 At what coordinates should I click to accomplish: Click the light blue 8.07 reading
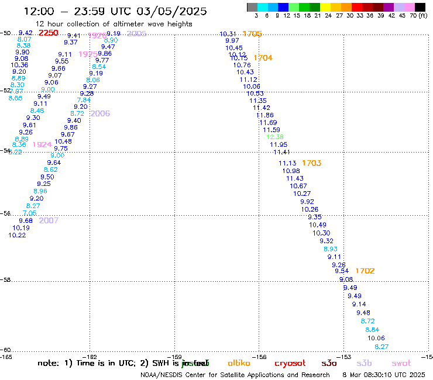click(25, 40)
